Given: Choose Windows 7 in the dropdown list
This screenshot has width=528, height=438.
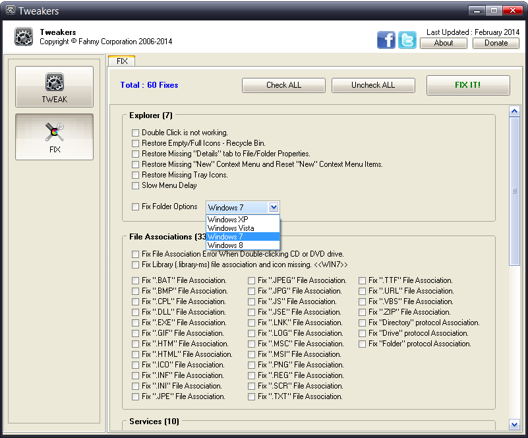Looking at the screenshot, I should (x=243, y=237).
